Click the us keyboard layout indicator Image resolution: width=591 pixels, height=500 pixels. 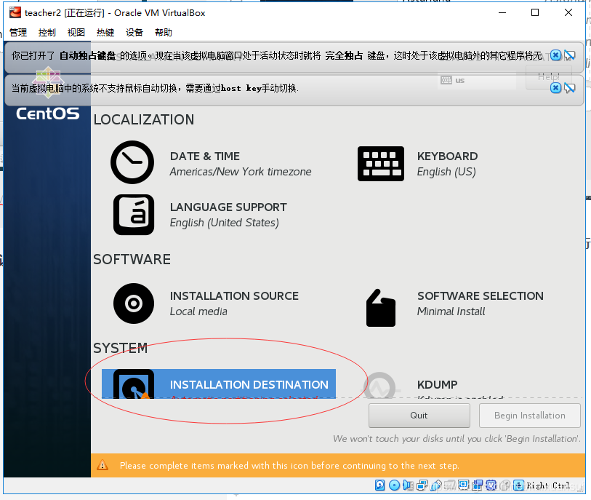[476, 80]
